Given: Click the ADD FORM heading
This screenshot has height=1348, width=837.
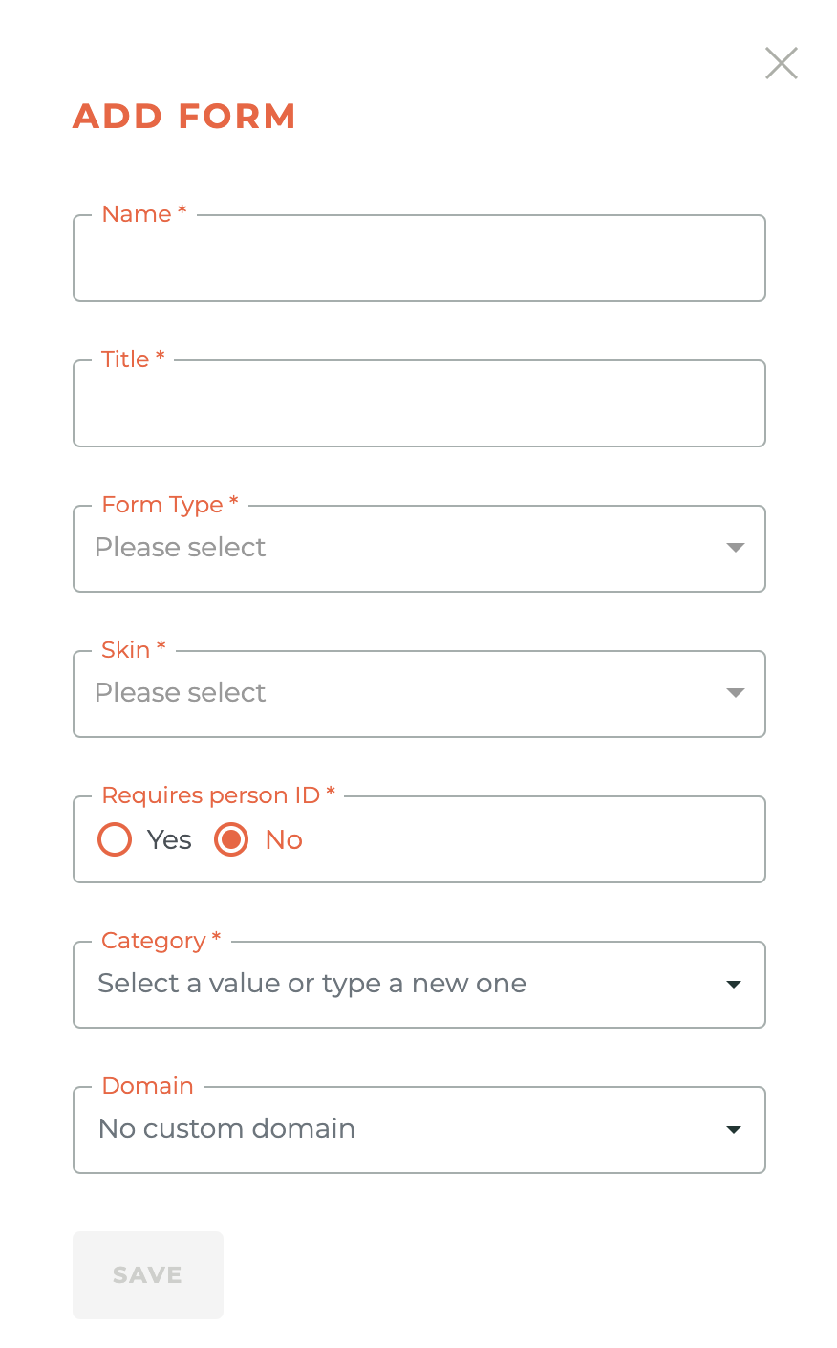Looking at the screenshot, I should (x=183, y=116).
